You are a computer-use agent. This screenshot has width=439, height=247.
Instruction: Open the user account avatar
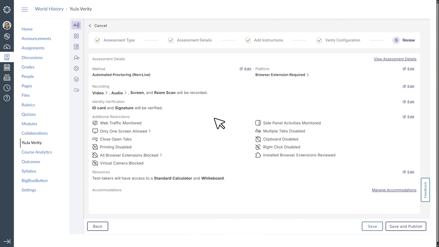7,25
